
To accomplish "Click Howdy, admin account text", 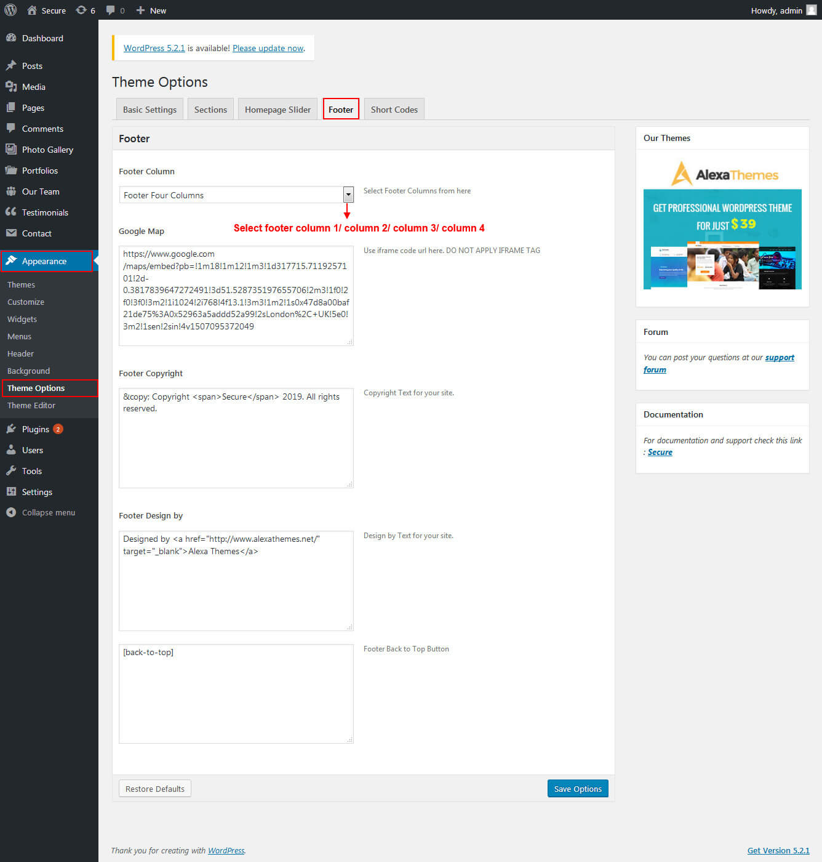I will [x=776, y=10].
